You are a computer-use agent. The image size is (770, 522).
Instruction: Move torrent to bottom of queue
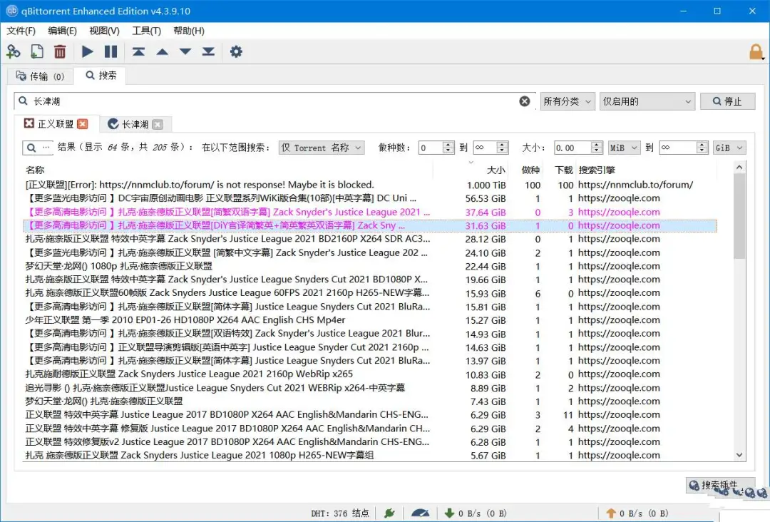[208, 51]
